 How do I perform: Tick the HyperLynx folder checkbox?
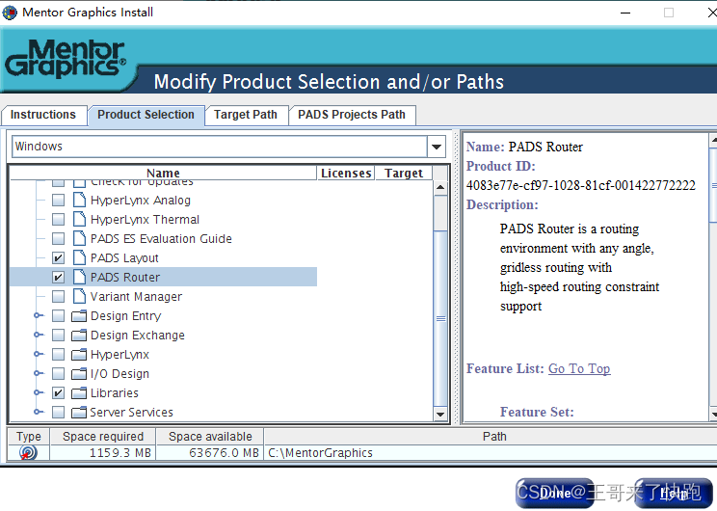pyautogui.click(x=58, y=354)
